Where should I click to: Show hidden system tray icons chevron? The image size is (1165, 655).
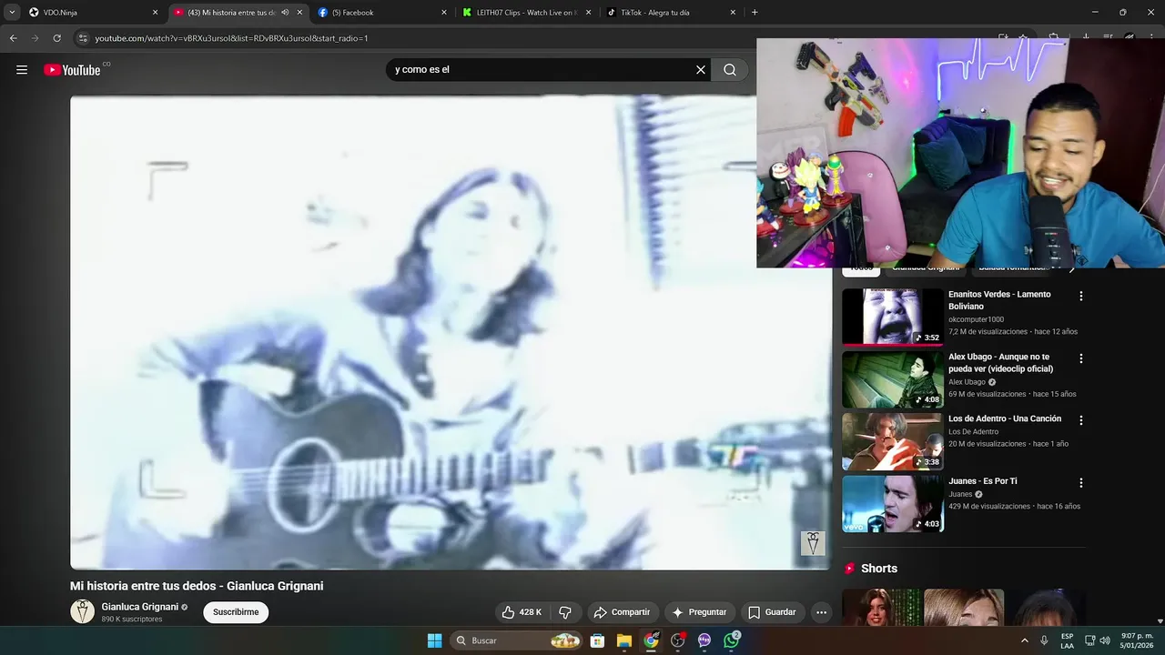(1024, 640)
